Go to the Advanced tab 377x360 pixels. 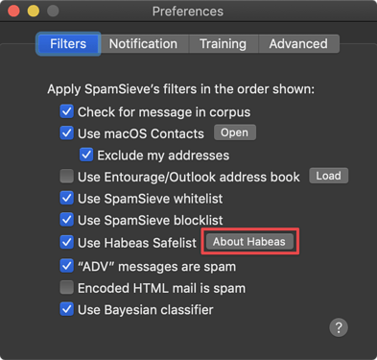click(x=298, y=44)
